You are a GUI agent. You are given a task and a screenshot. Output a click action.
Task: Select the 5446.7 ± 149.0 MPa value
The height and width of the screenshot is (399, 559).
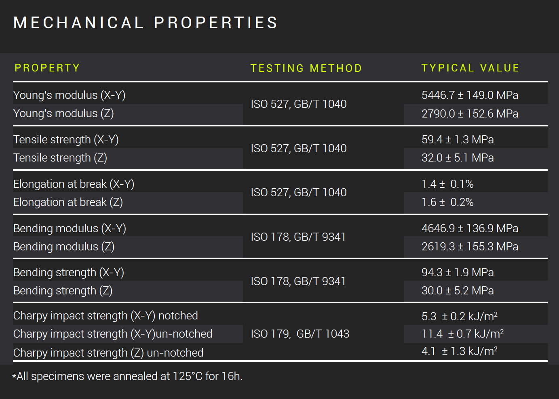(x=470, y=95)
